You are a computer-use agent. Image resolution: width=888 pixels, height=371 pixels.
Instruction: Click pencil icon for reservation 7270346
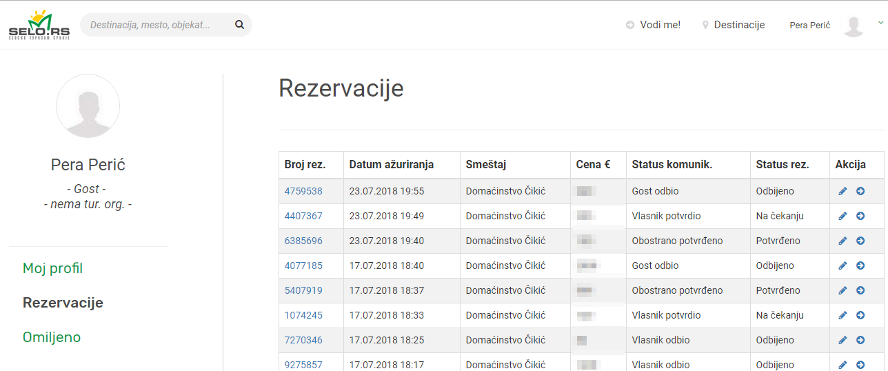(842, 340)
